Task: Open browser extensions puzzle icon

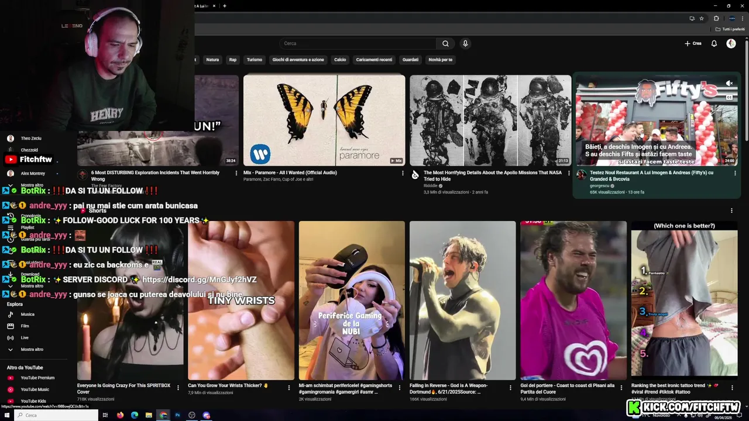Action: (716, 18)
